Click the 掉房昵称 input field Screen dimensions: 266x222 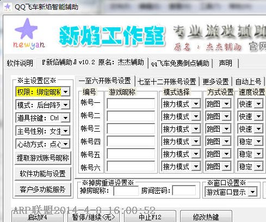pyautogui.click(x=126, y=190)
